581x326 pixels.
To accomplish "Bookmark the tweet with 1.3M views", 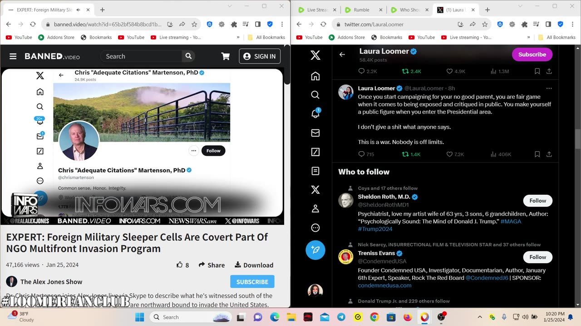I will click(x=537, y=71).
